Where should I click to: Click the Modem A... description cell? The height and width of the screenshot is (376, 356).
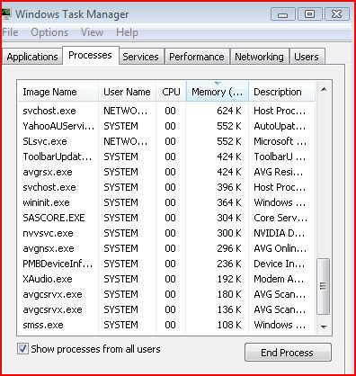click(279, 279)
